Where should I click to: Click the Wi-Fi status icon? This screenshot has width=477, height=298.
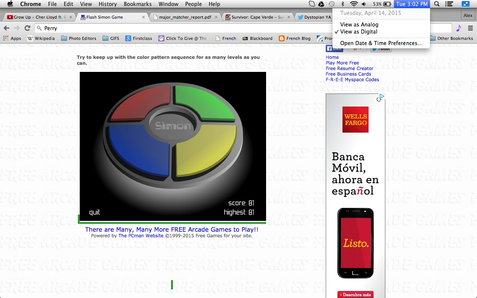(x=353, y=4)
